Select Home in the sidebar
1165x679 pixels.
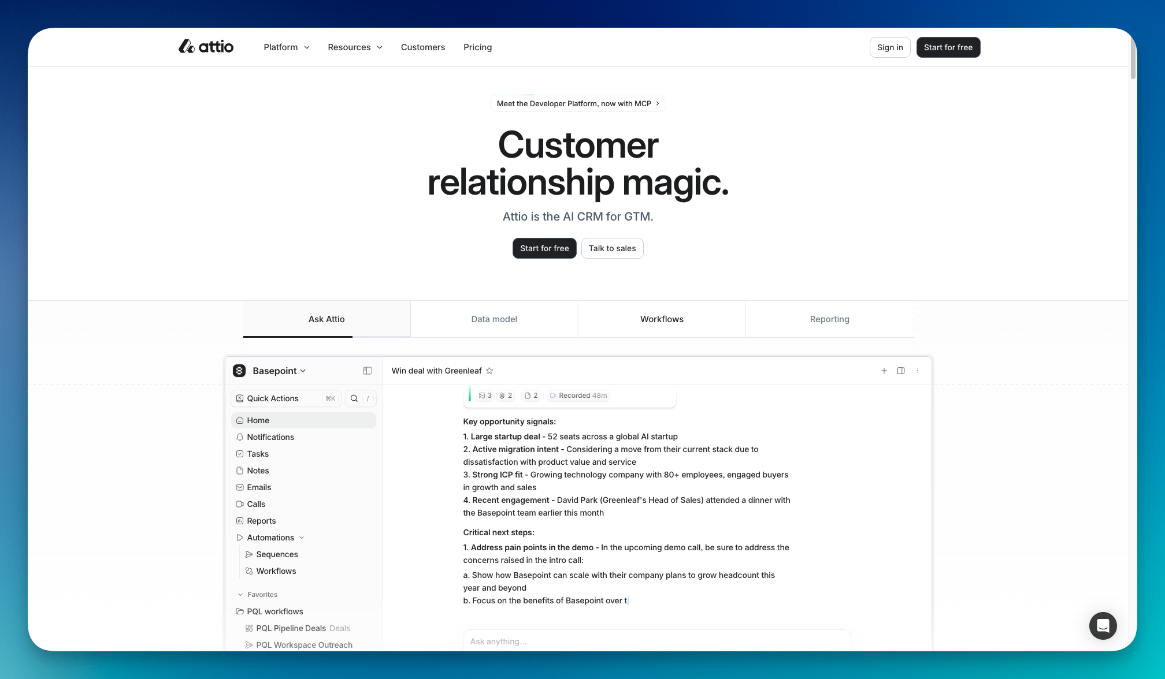coord(303,420)
